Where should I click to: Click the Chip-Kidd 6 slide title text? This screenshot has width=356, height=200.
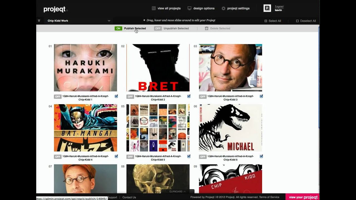pyautogui.click(x=231, y=158)
